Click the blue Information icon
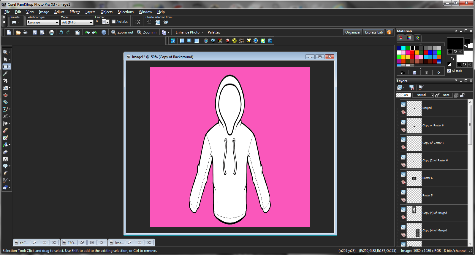 pos(104,32)
